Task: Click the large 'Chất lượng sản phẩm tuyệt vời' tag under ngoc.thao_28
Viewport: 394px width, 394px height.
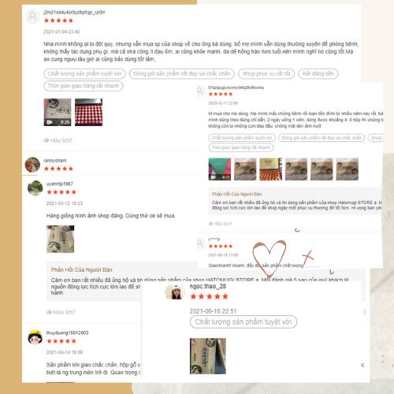Action: (243, 322)
